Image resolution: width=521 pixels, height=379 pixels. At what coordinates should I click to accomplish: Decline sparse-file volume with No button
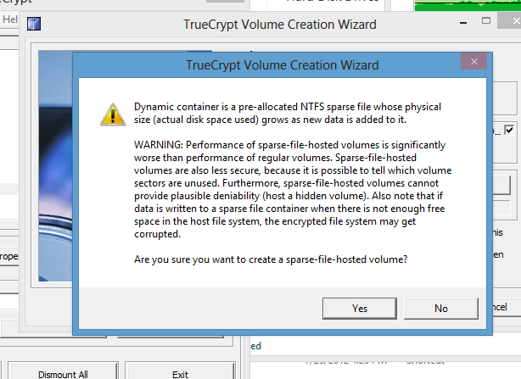point(441,309)
